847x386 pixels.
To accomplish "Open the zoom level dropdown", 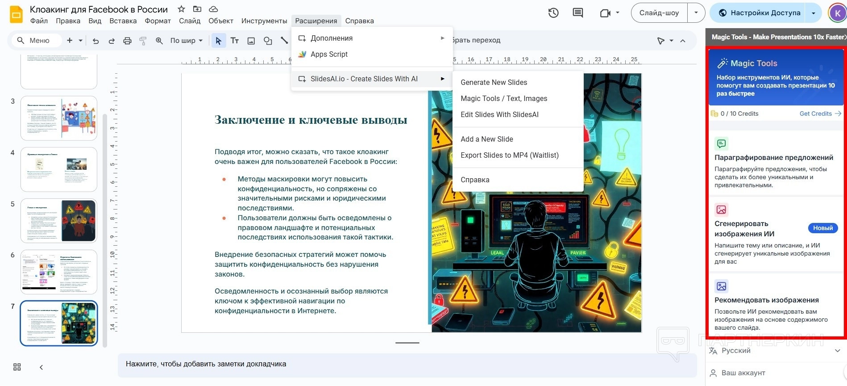I will click(x=186, y=41).
